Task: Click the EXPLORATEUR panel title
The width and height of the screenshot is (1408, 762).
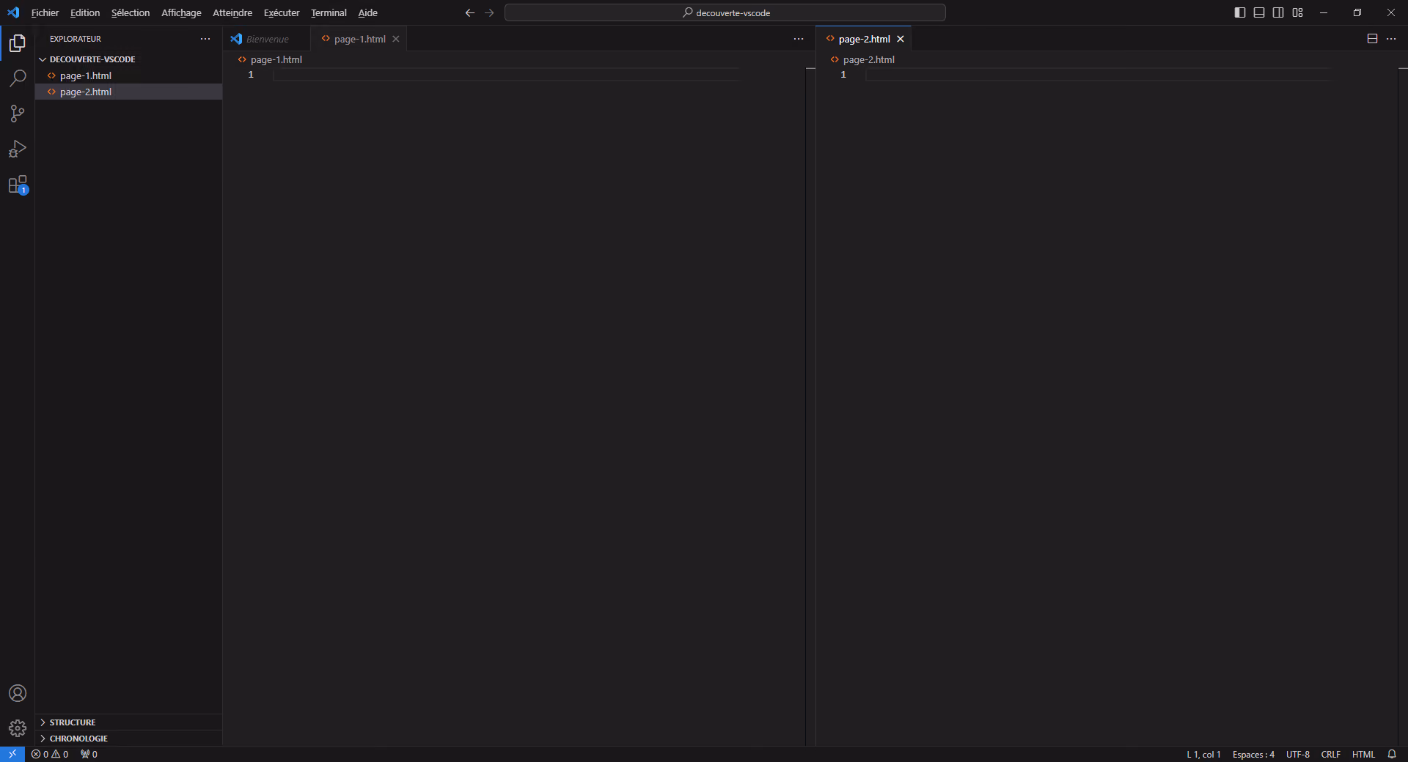Action: click(x=76, y=39)
